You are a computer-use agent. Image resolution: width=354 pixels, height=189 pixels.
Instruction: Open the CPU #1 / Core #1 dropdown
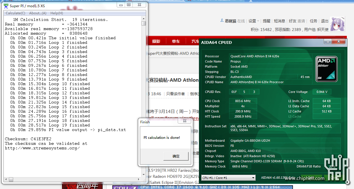tap(228, 178)
